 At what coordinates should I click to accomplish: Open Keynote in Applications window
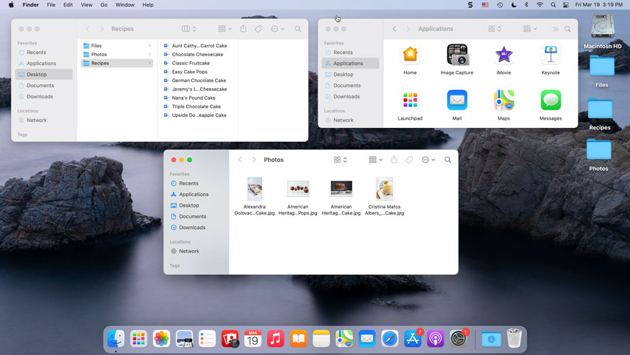[x=550, y=55]
